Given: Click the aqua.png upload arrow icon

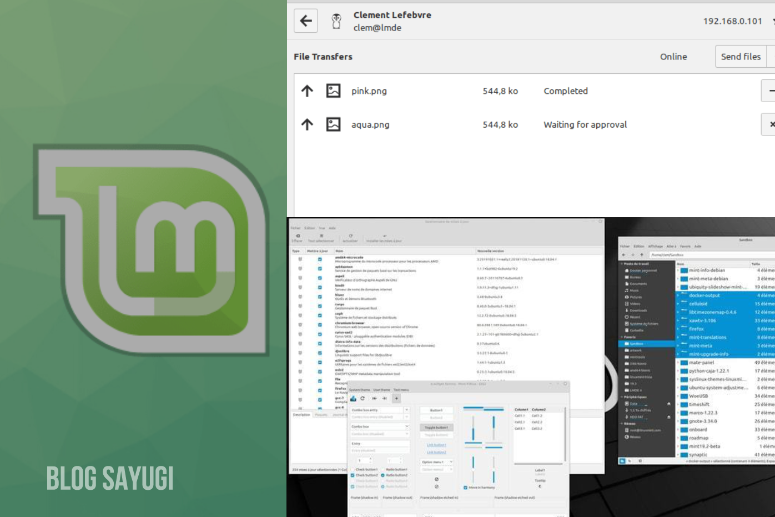Looking at the screenshot, I should [307, 124].
